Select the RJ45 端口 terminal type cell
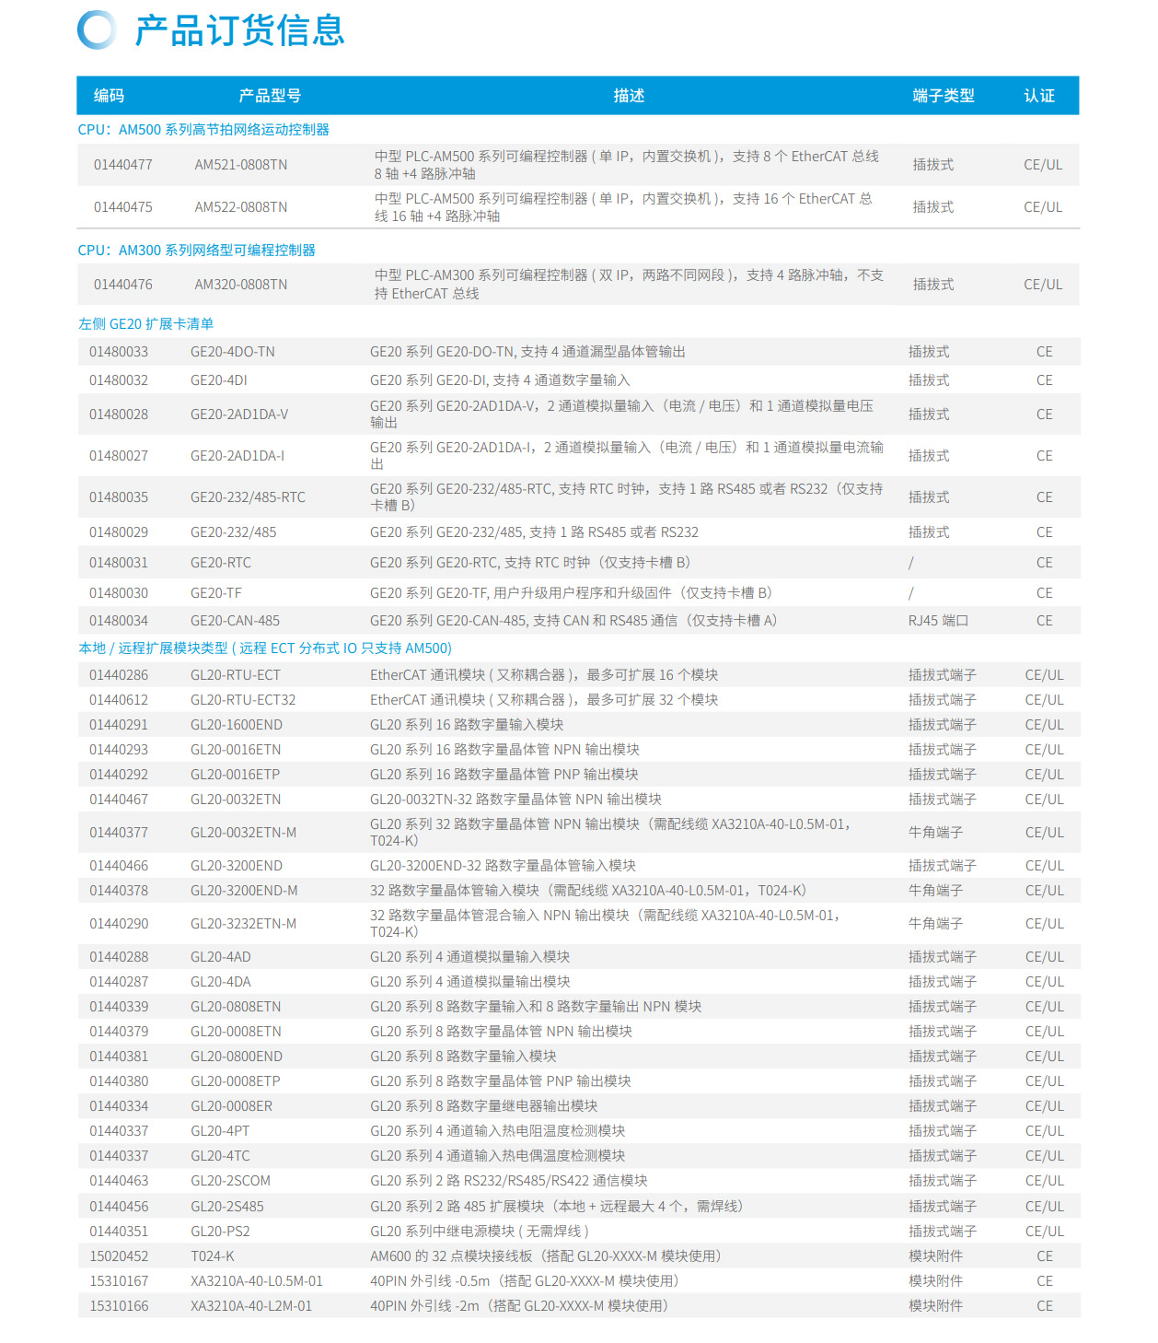The image size is (1158, 1343). pyautogui.click(x=938, y=621)
